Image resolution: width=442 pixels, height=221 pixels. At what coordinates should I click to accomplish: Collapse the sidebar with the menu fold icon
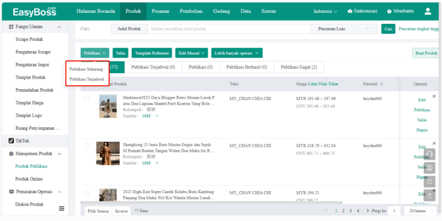click(x=61, y=208)
